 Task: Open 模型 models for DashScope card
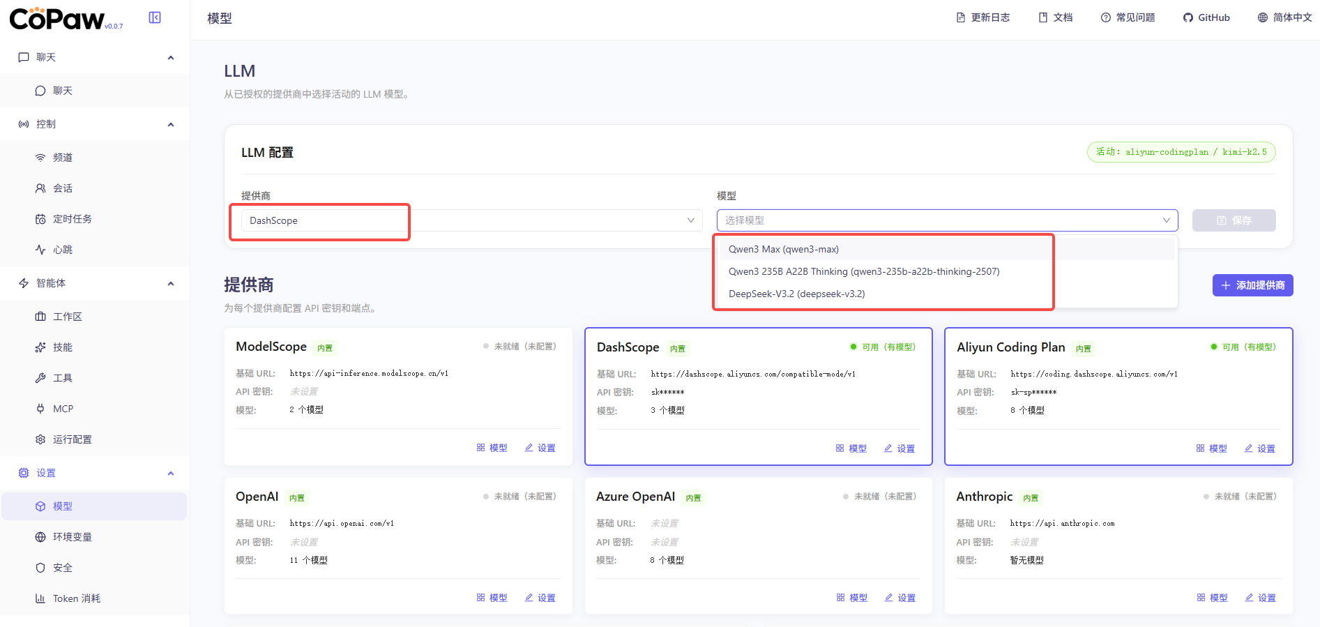[851, 448]
